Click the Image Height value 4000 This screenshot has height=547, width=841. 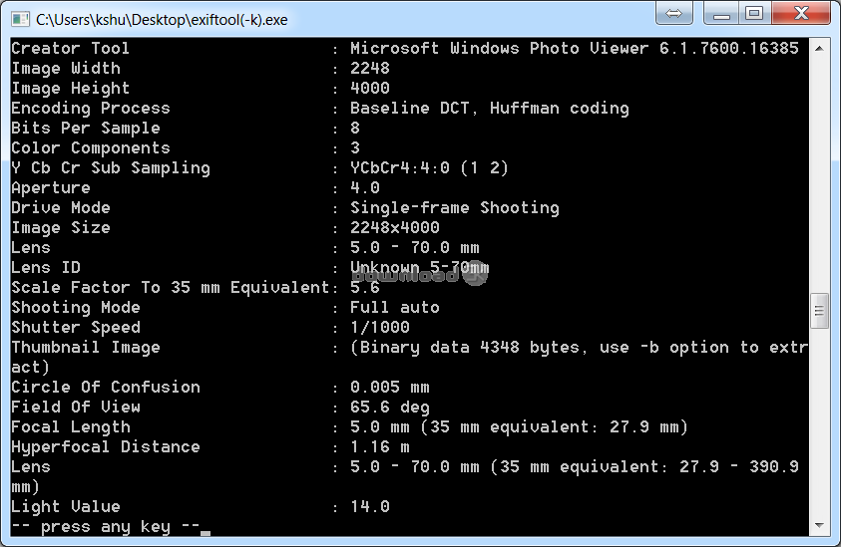[370, 88]
